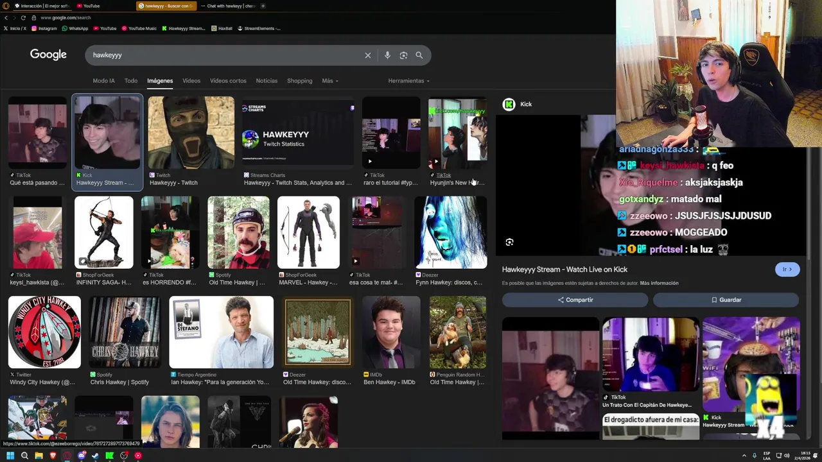Open the INFINITY SAGA archer statue image

(x=103, y=232)
